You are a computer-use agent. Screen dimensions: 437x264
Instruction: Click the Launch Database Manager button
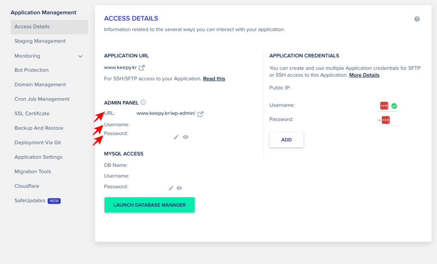(149, 205)
